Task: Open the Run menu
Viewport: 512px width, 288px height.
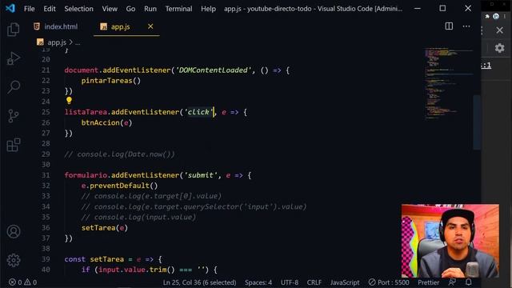Action: [150, 9]
